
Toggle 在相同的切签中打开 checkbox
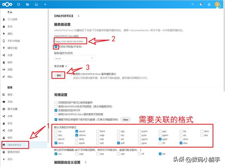56,110
